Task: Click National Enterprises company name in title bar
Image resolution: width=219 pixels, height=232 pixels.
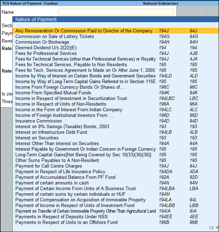Action: [161, 4]
